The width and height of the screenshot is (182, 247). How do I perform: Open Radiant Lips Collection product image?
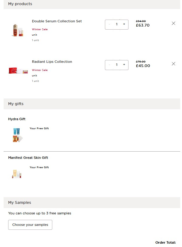pyautogui.click(x=18, y=71)
